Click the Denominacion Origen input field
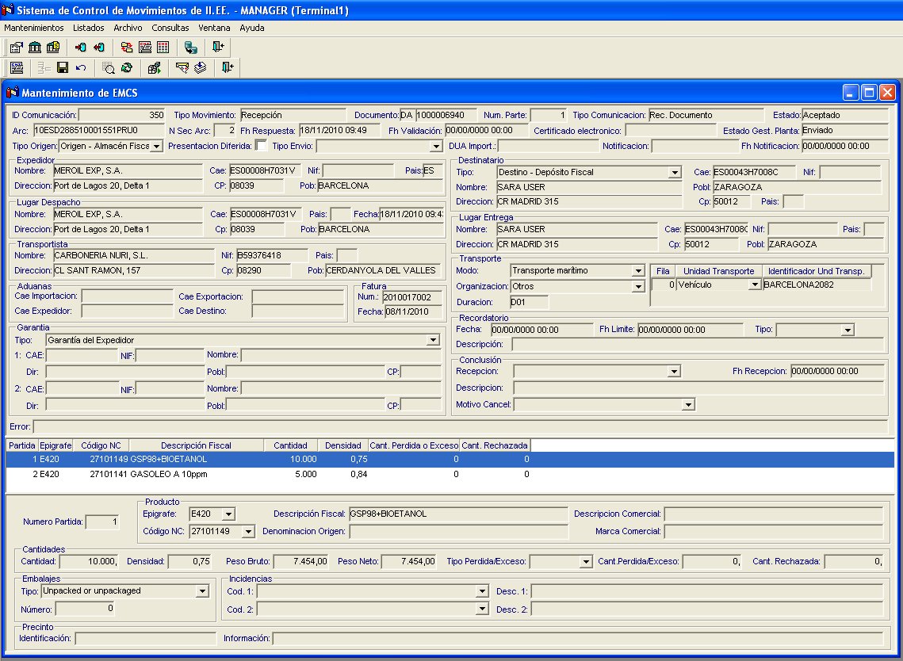Viewport: 903px width, 661px height. [x=458, y=531]
